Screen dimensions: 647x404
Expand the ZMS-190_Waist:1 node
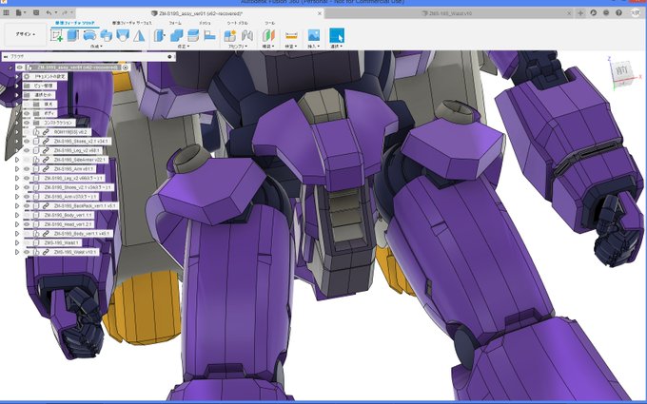tap(17, 242)
